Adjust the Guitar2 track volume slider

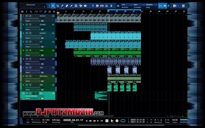(35, 27)
